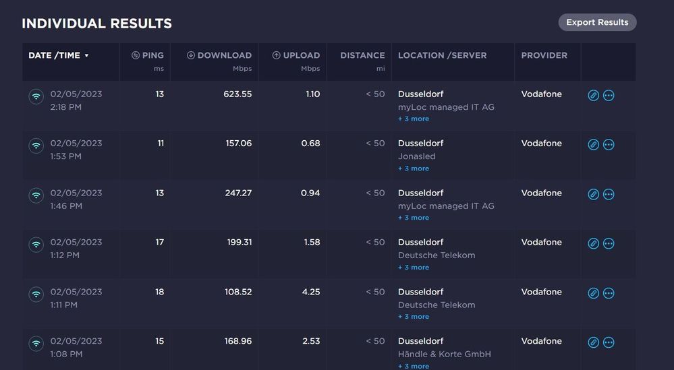This screenshot has width=674, height=370.
Task: Select the 0.68 upload value
Action: (311, 144)
